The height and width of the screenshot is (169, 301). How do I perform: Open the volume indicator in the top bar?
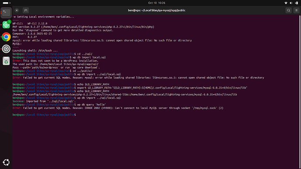291,3
